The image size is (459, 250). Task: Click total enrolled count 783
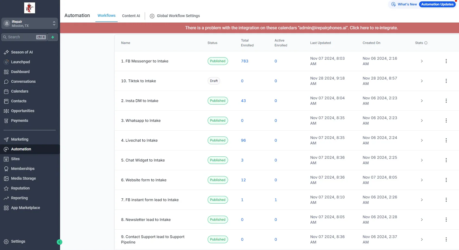(x=245, y=61)
